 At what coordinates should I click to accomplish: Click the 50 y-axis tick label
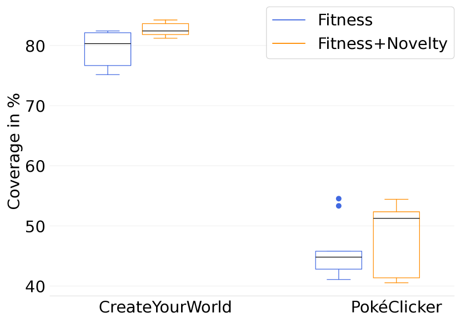tap(36, 226)
